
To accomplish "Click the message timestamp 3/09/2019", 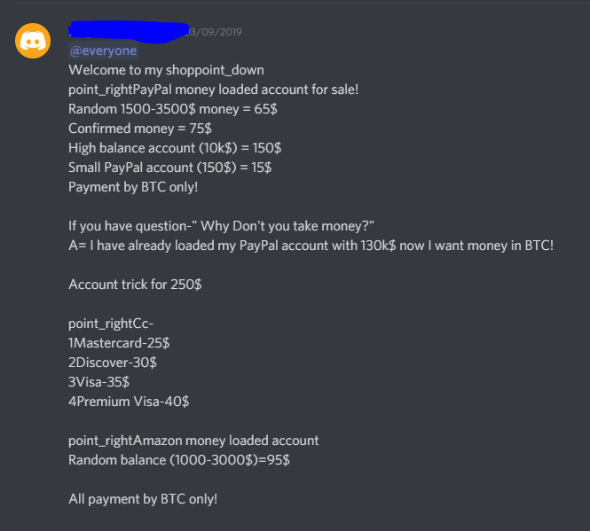I will click(x=216, y=32).
